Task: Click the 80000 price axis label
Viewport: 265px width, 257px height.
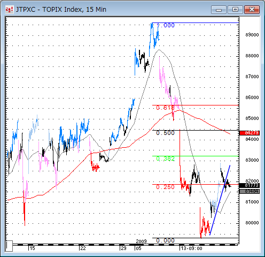Action: point(252,223)
